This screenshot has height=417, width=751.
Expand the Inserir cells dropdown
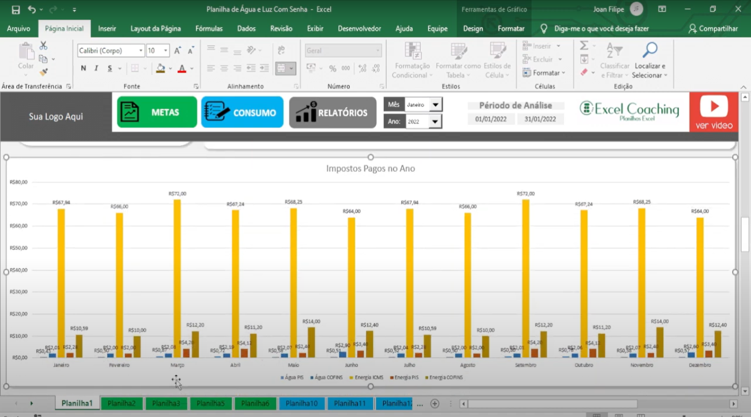point(558,46)
